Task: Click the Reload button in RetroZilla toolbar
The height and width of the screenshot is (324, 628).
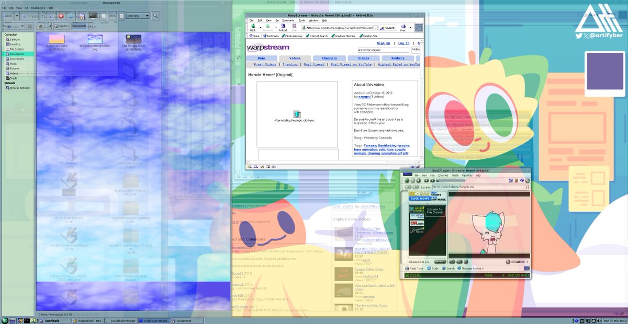Action: tap(283, 28)
